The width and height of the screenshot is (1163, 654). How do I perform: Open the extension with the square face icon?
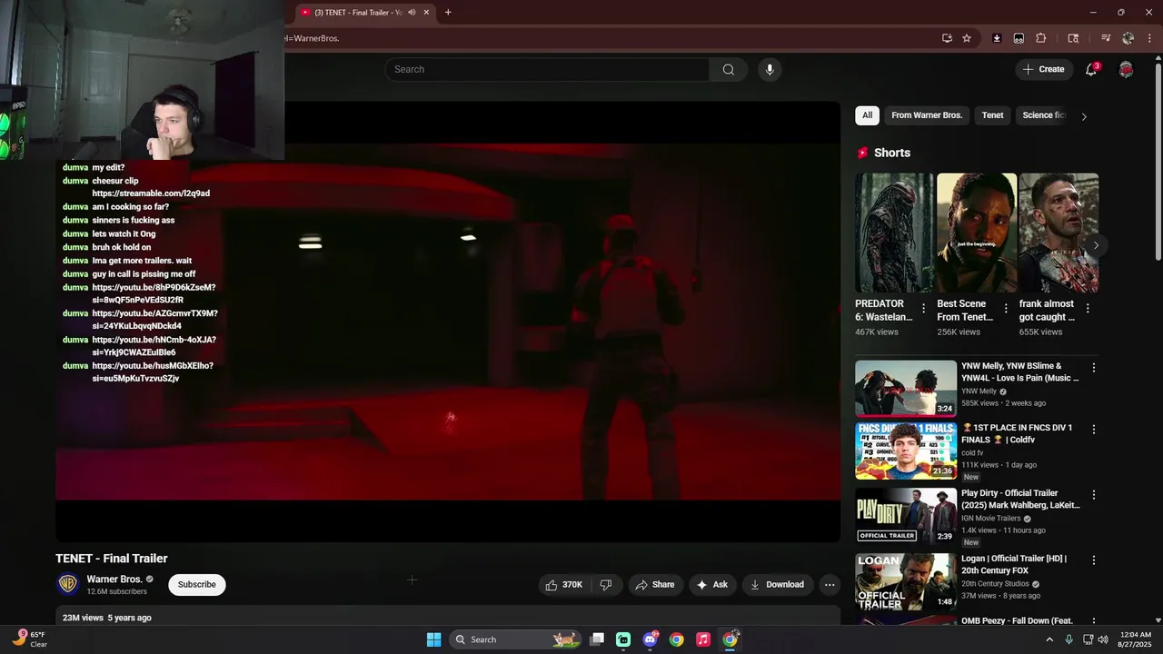click(x=1019, y=38)
